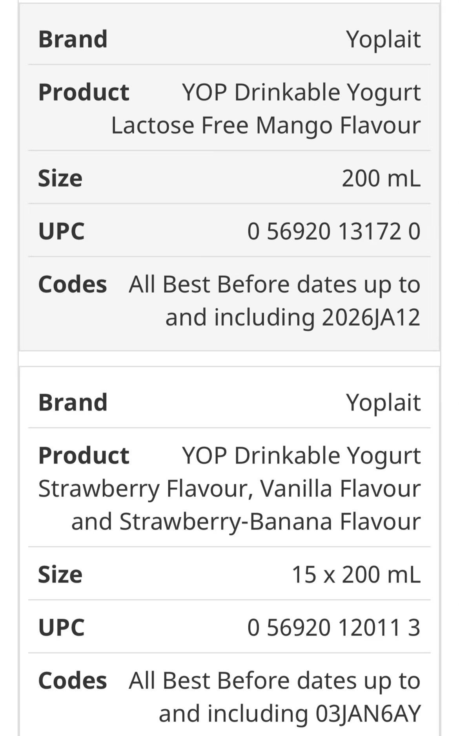Select the Size label in first card
The width and height of the screenshot is (459, 736).
pos(60,178)
